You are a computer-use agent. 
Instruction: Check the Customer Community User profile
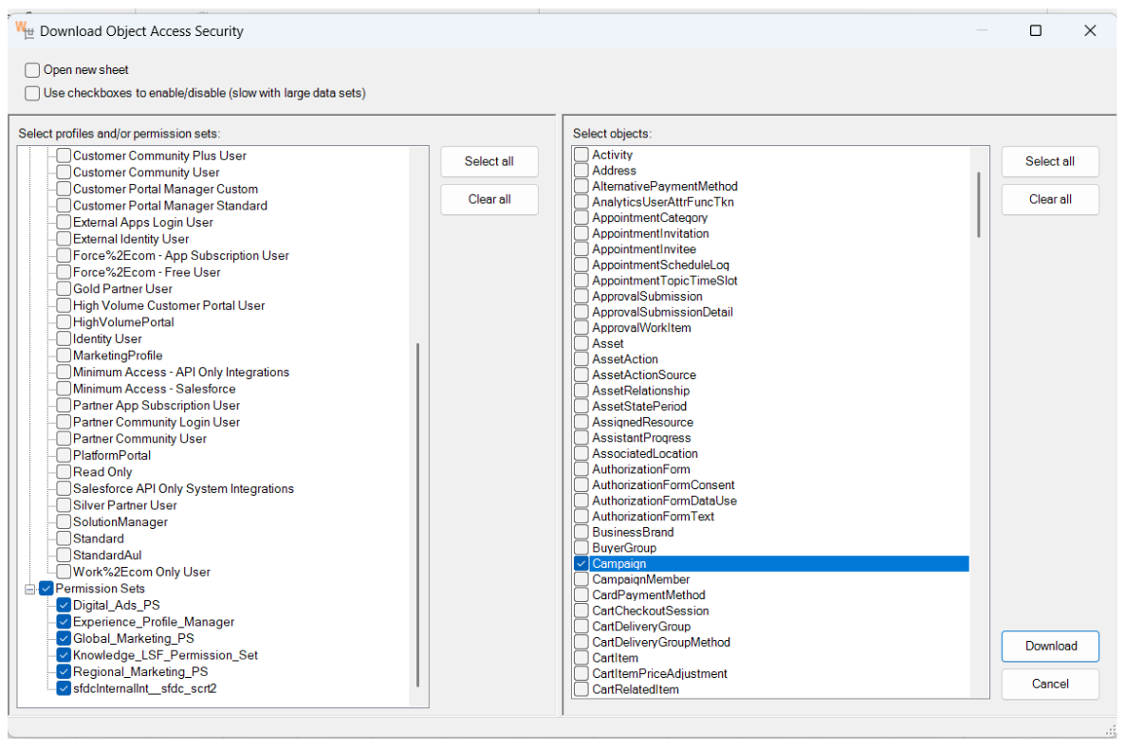coord(64,173)
